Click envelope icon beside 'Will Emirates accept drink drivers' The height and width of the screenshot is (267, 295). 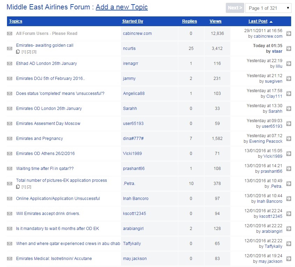9,214
